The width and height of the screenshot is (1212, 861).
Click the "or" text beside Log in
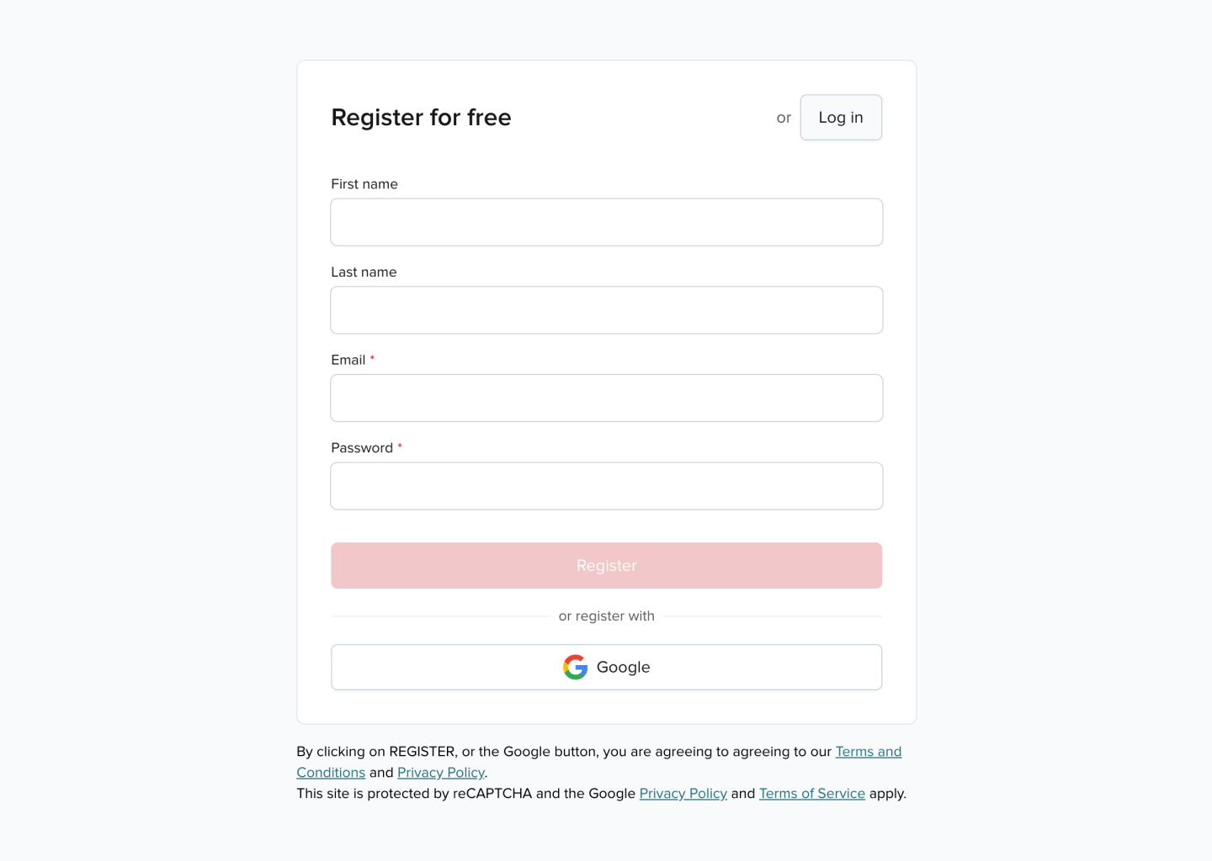pos(784,118)
